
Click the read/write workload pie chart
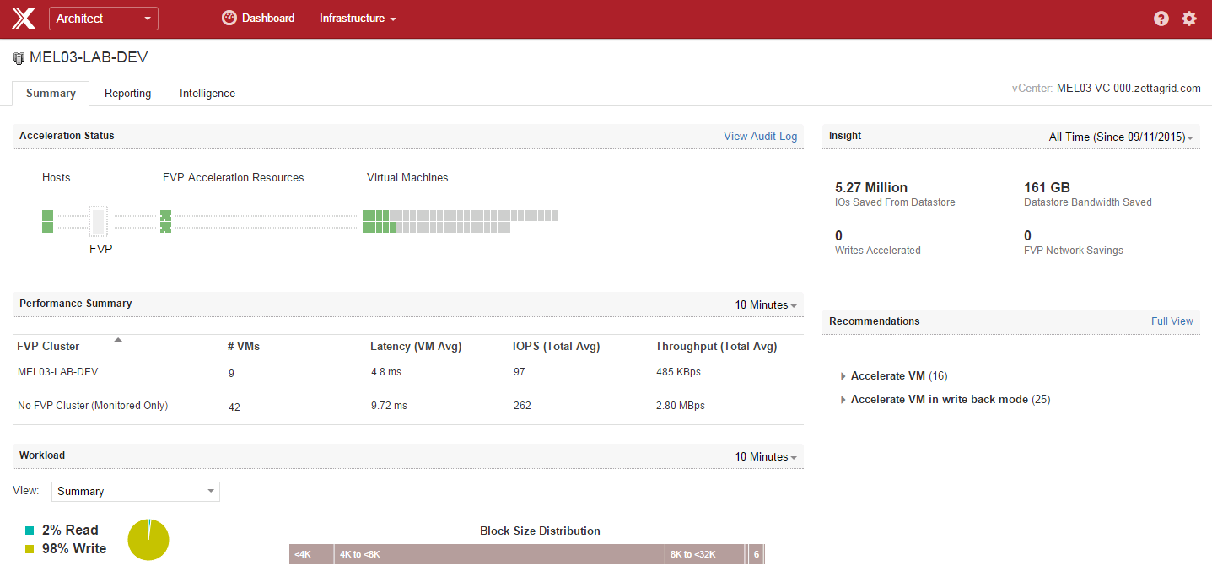[x=148, y=540]
